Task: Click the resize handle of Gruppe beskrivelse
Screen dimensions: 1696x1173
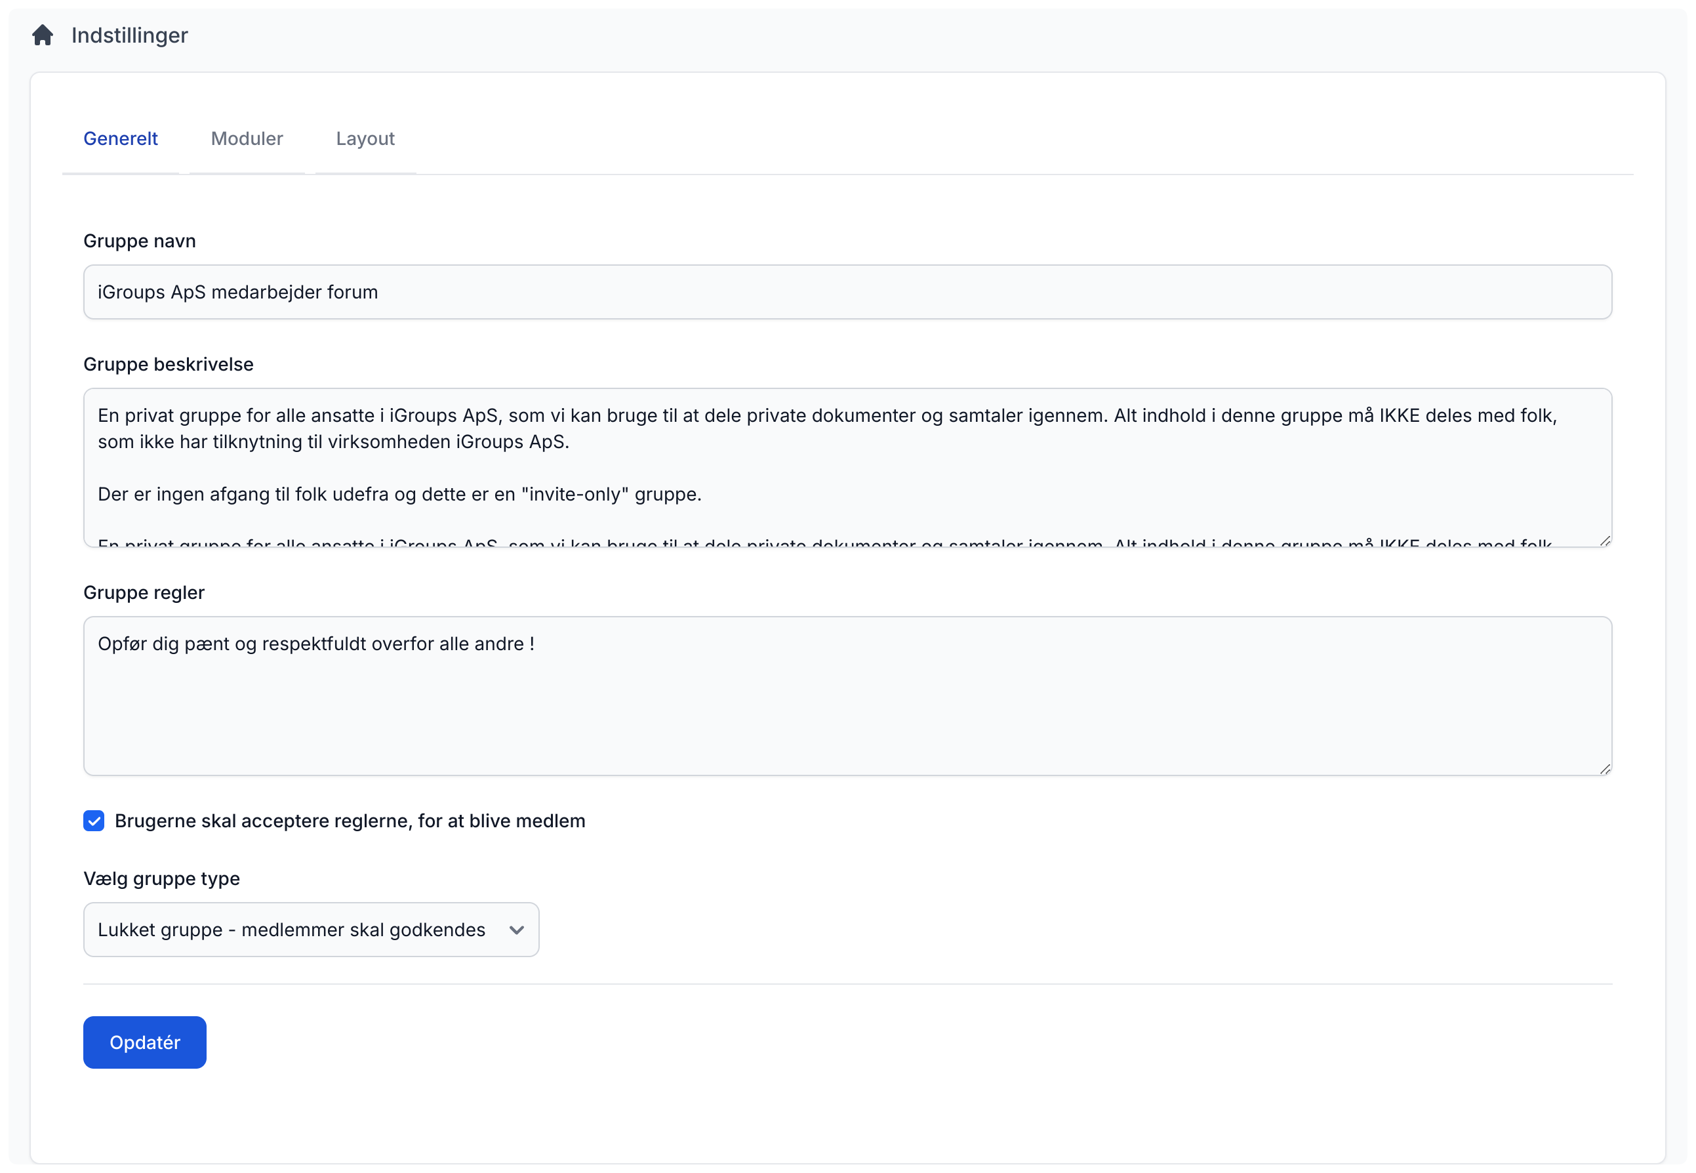Action: (1605, 541)
